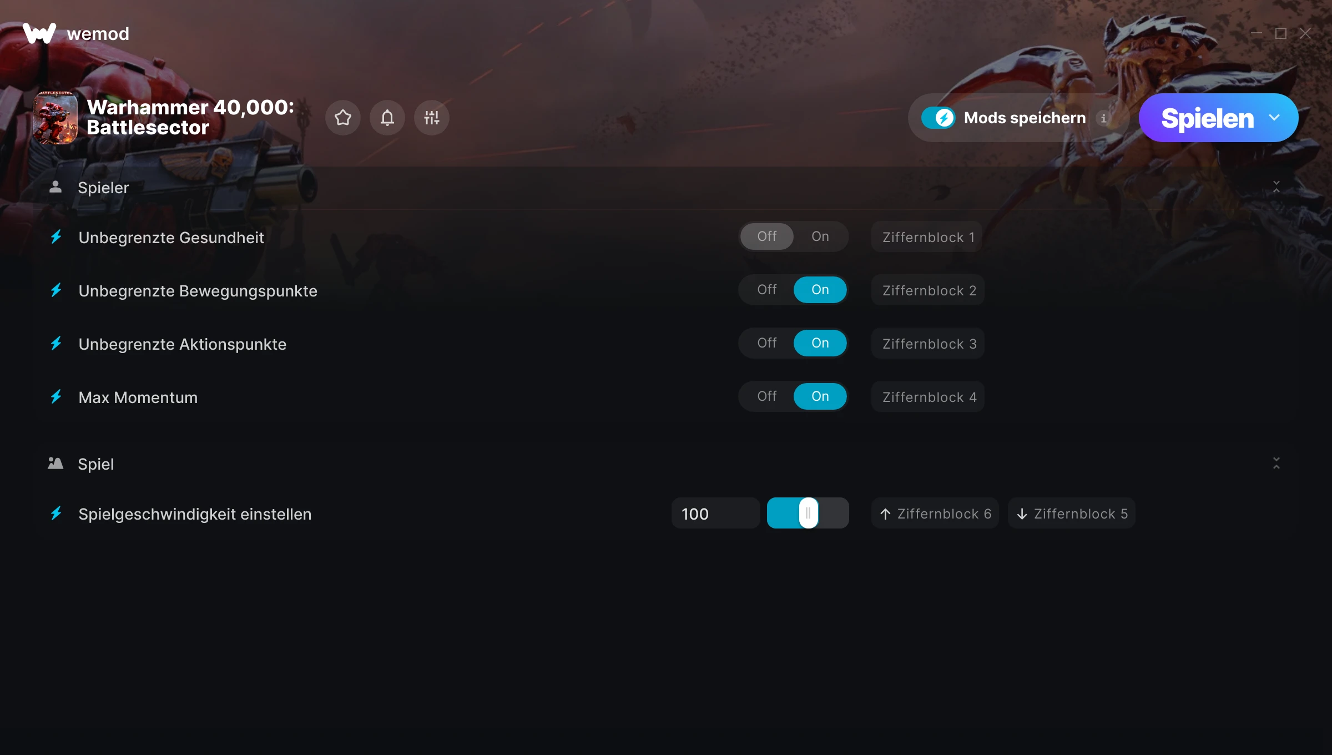
Task: Open the Spielen dropdown arrow
Action: (x=1274, y=118)
